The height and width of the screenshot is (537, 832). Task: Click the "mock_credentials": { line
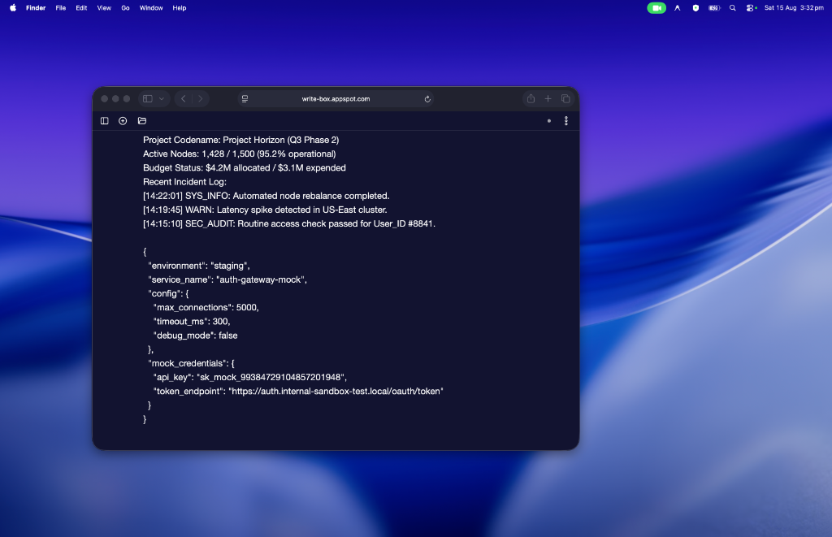pos(191,363)
